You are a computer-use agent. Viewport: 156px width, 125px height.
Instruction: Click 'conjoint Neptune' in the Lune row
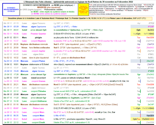click(38, 41)
